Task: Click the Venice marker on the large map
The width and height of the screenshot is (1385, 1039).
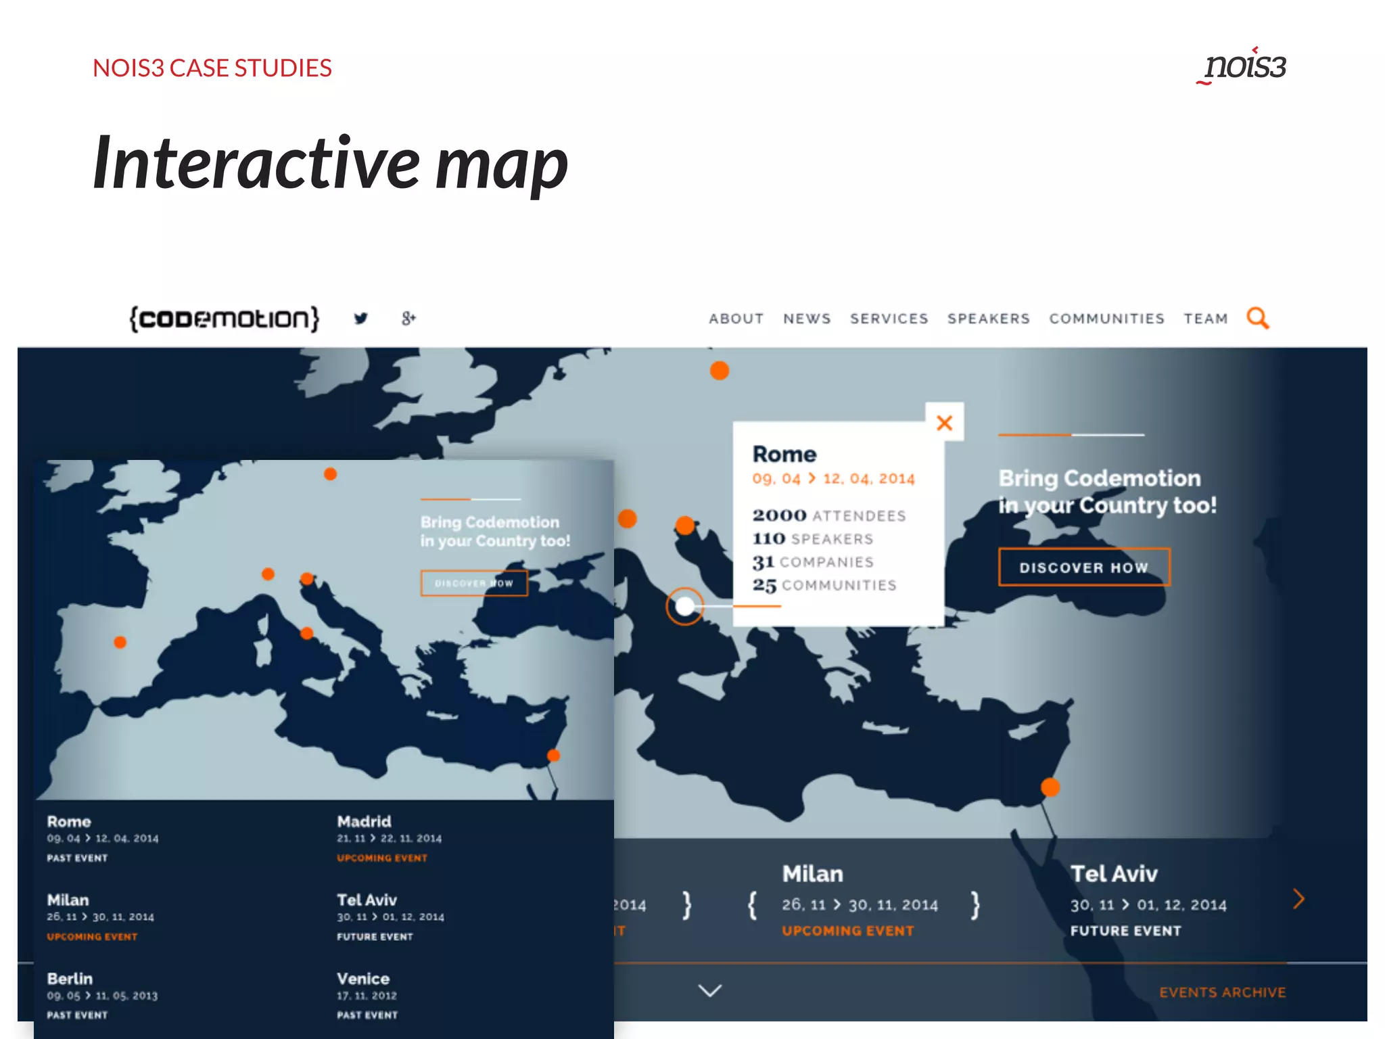Action: 685,526
